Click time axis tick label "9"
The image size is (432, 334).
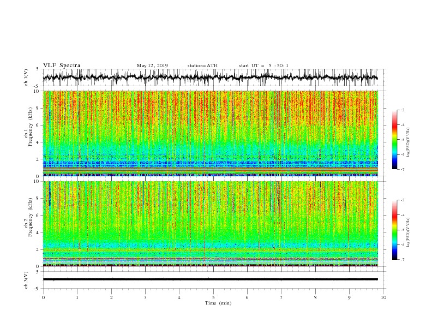[349, 297]
